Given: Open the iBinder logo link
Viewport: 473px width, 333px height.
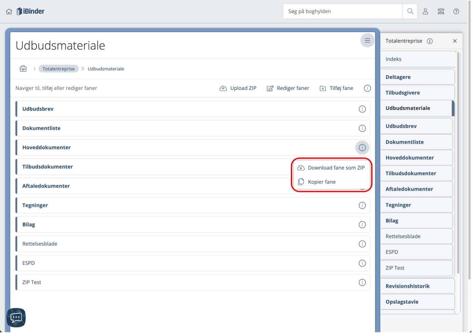Looking at the screenshot, I should coord(30,11).
